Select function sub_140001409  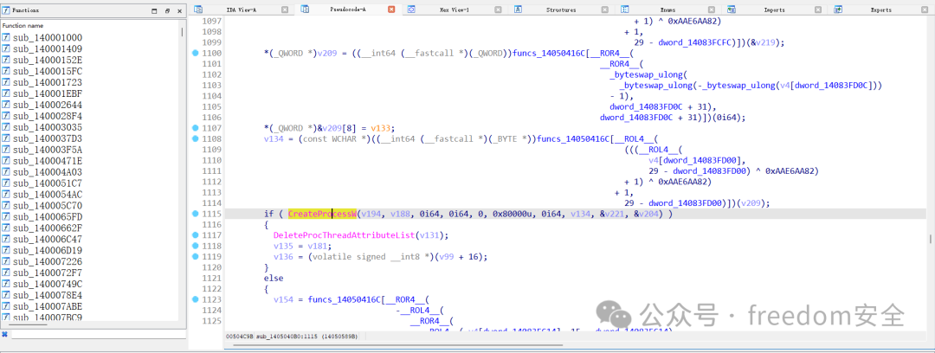pyautogui.click(x=48, y=49)
